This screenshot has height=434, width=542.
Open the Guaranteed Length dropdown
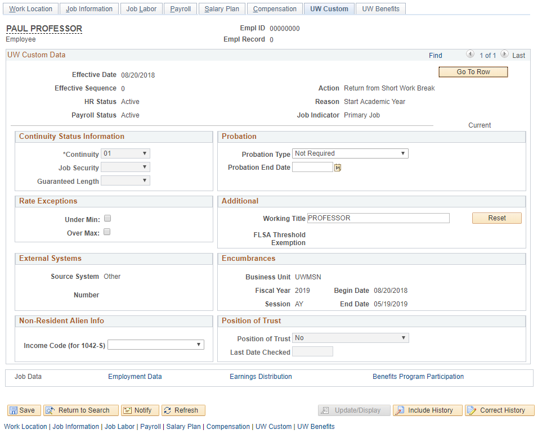click(126, 180)
